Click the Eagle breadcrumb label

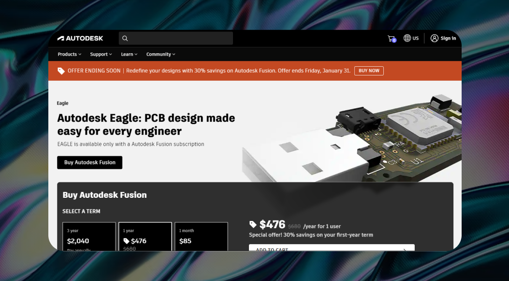pos(63,104)
